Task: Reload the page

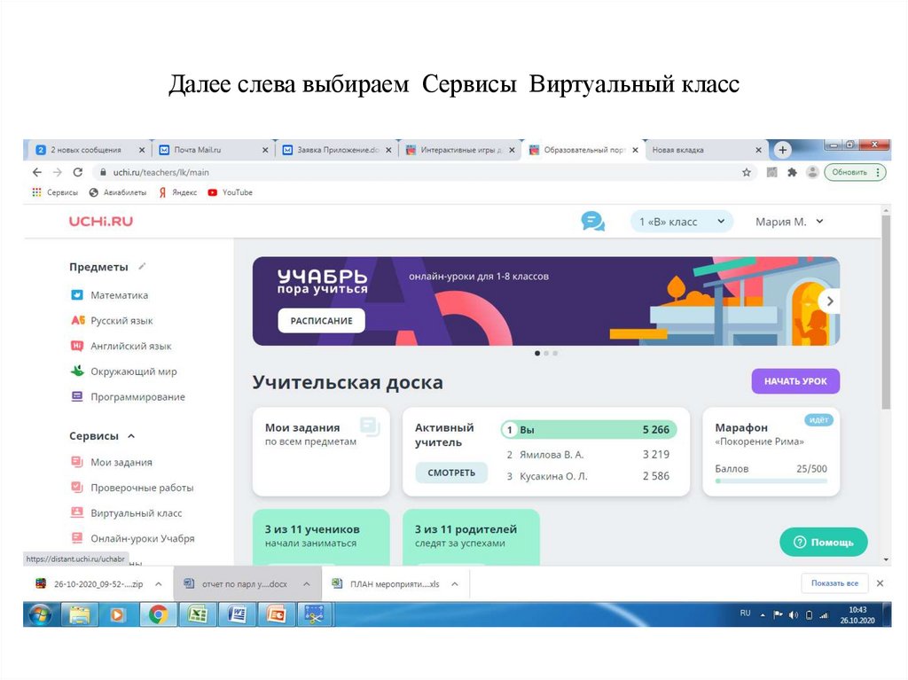Action: [78, 172]
